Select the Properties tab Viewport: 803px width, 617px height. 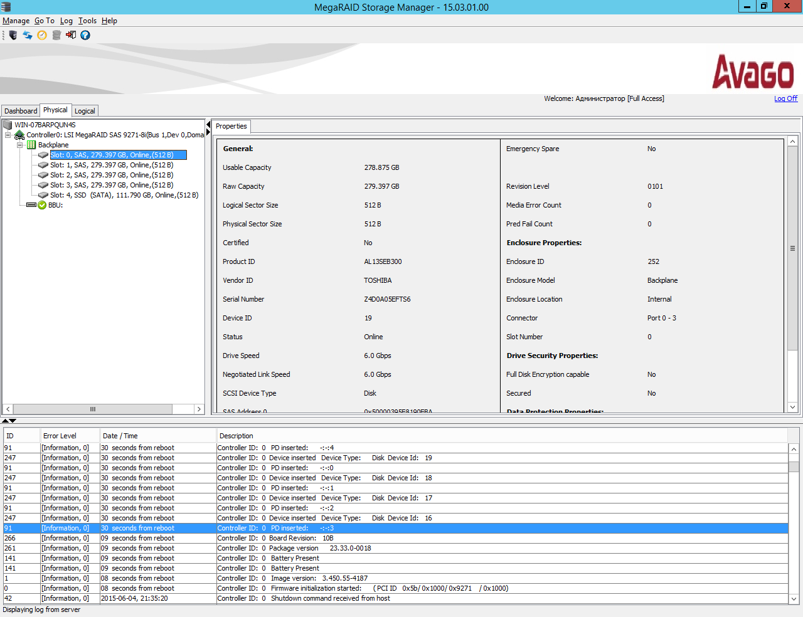tap(231, 126)
